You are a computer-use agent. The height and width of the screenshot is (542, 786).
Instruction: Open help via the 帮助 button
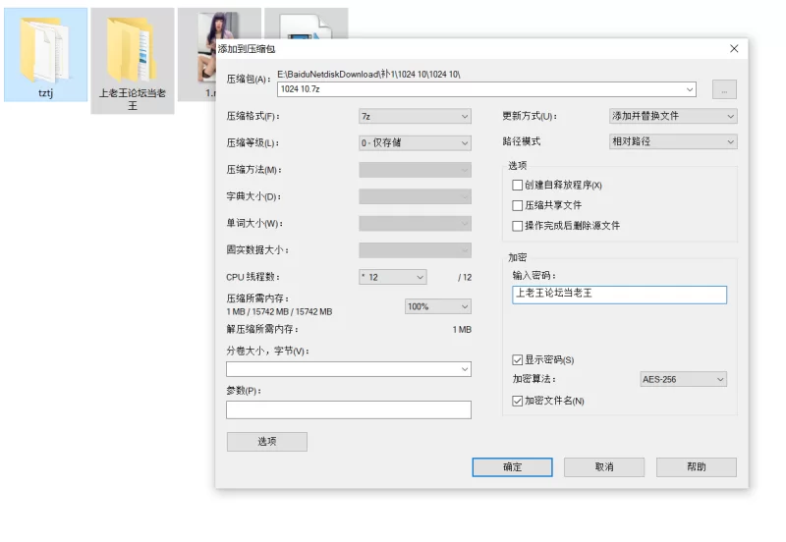697,466
